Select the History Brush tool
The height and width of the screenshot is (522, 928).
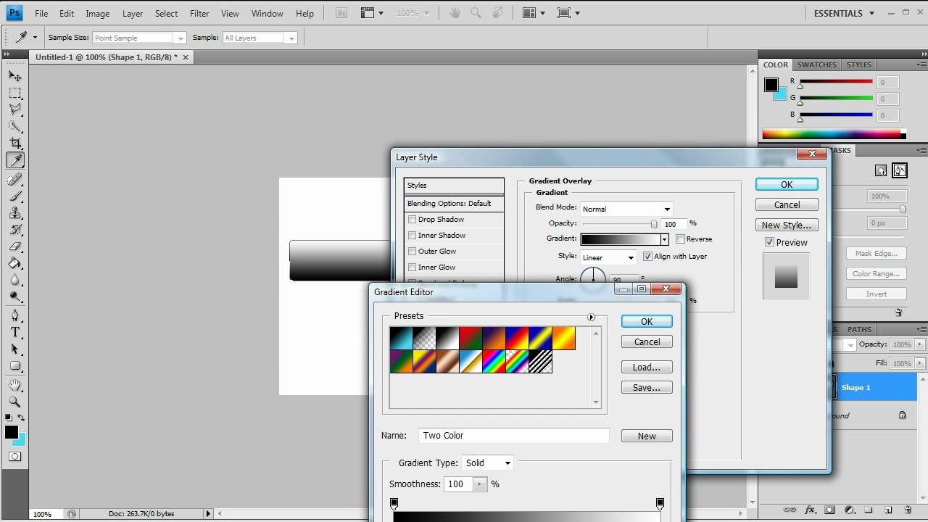point(15,230)
